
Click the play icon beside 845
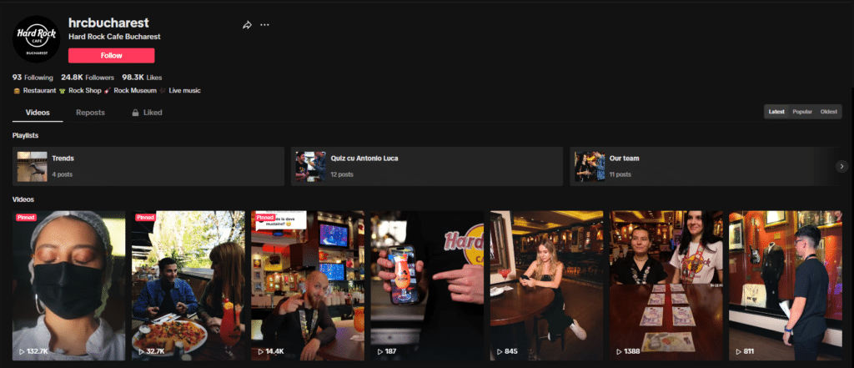tap(500, 351)
